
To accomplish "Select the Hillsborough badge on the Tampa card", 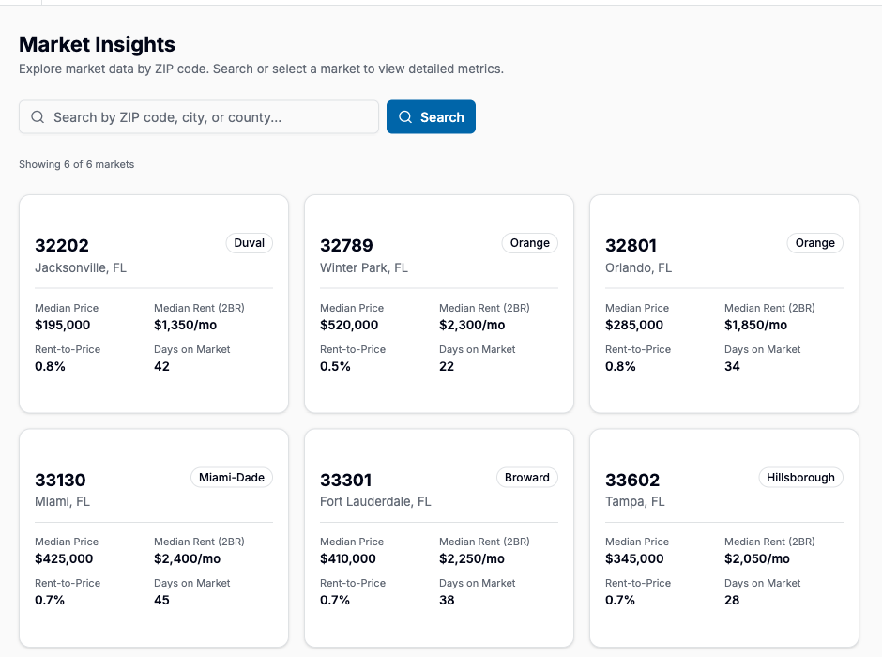I will click(800, 477).
